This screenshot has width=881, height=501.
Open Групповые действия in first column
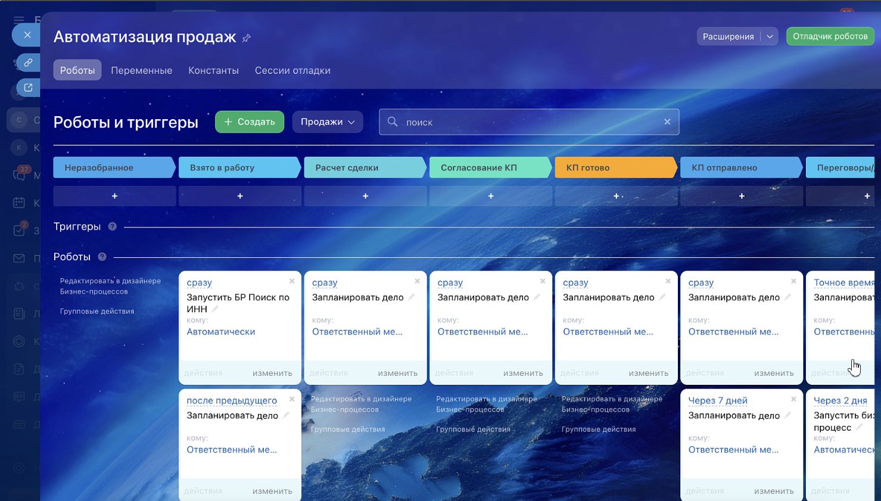pyautogui.click(x=97, y=311)
